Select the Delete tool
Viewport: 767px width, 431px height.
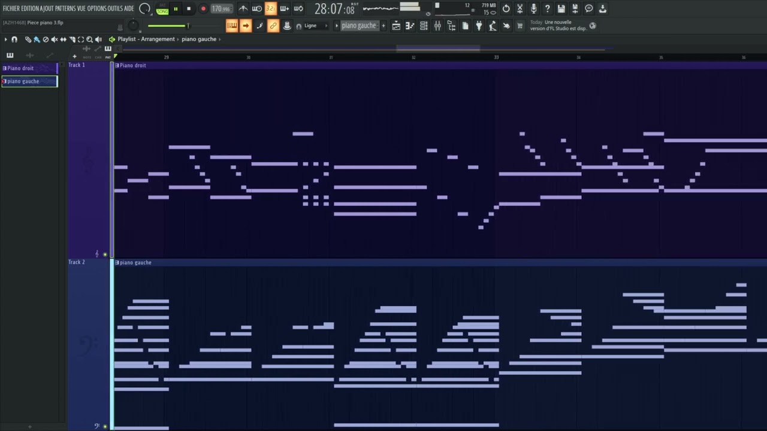coord(46,40)
